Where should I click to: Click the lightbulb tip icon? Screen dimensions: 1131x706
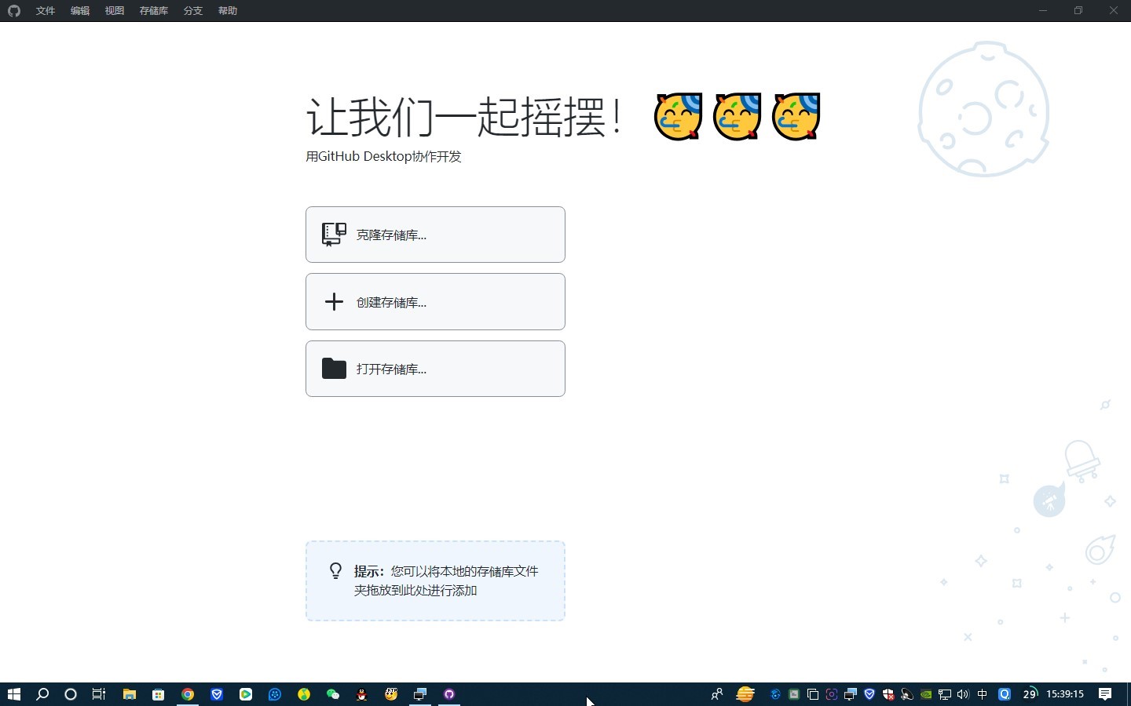pos(335,571)
